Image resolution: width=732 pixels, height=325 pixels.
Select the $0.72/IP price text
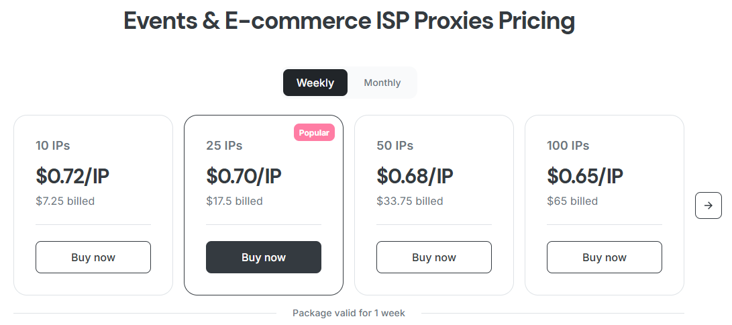(x=72, y=176)
